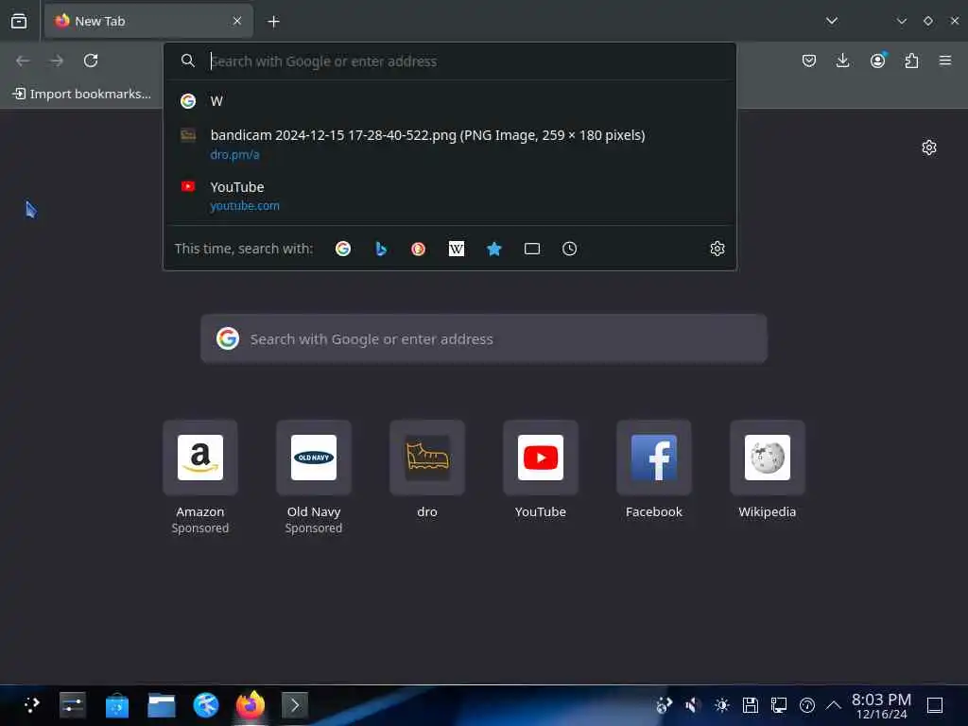Search this time with Wikipedia
The width and height of the screenshot is (968, 726).
point(457,249)
